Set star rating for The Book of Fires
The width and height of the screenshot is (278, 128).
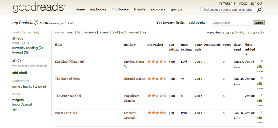(157, 79)
